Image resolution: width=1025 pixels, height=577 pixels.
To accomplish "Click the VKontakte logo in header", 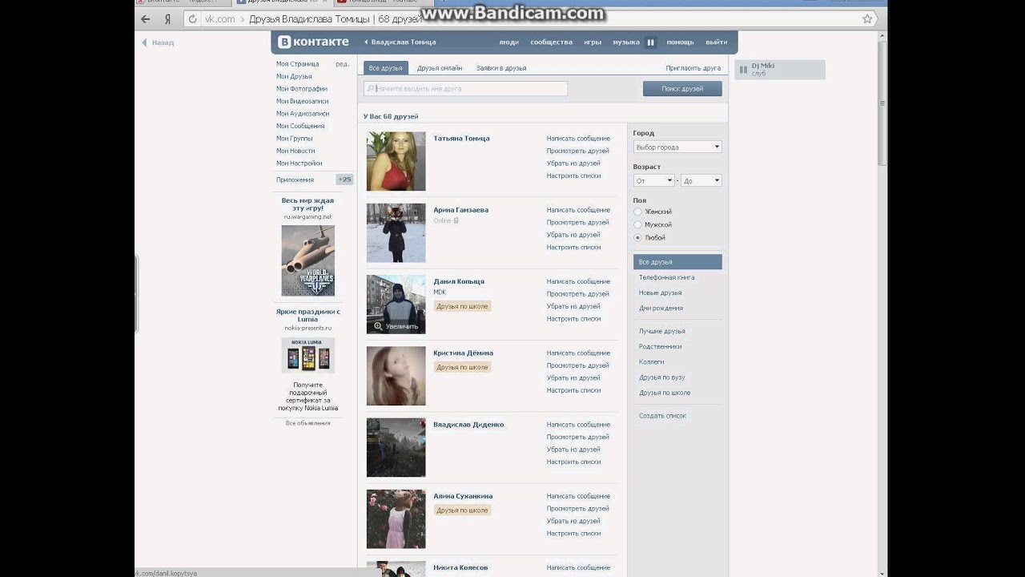I will point(313,42).
